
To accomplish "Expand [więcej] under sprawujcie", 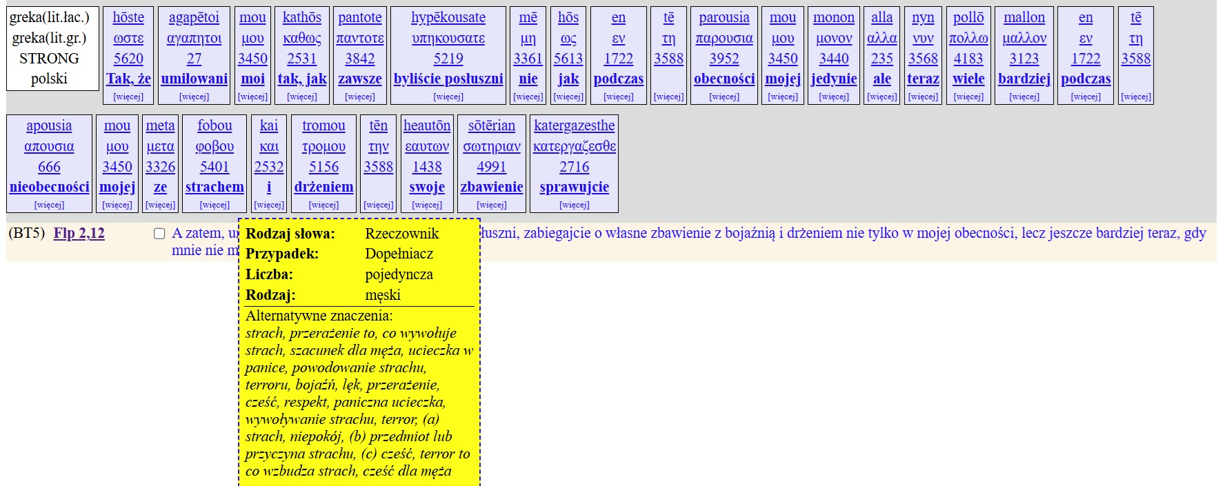I will 575,205.
